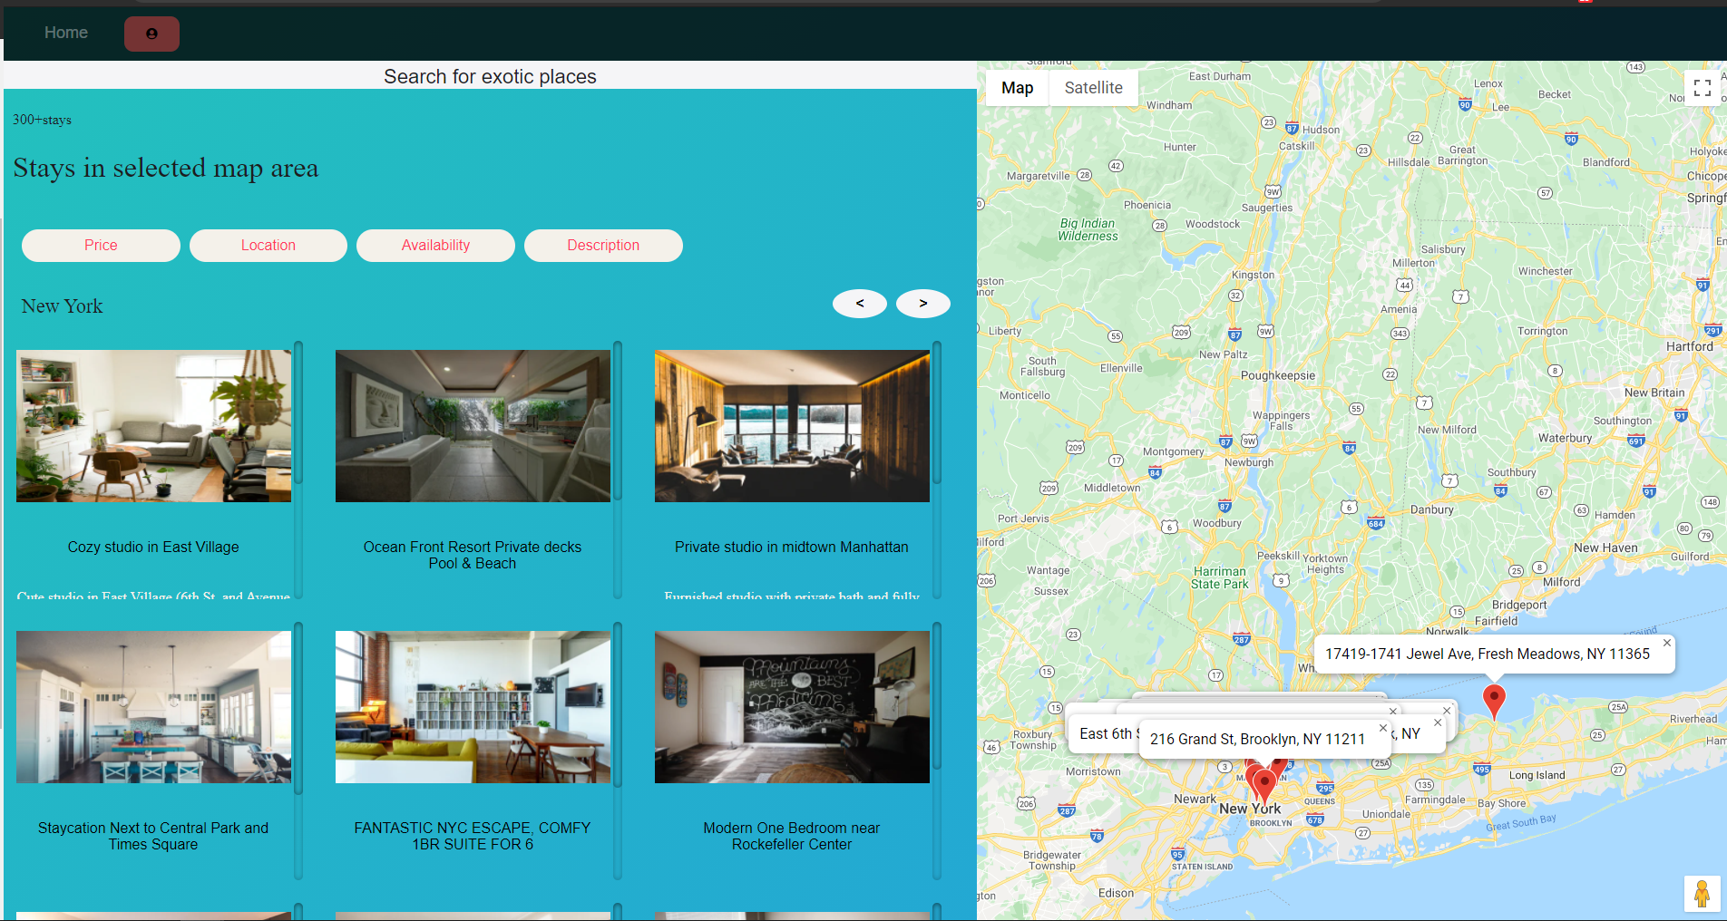1727x921 pixels.
Task: Go to previous listings page arrow
Action: coord(860,304)
